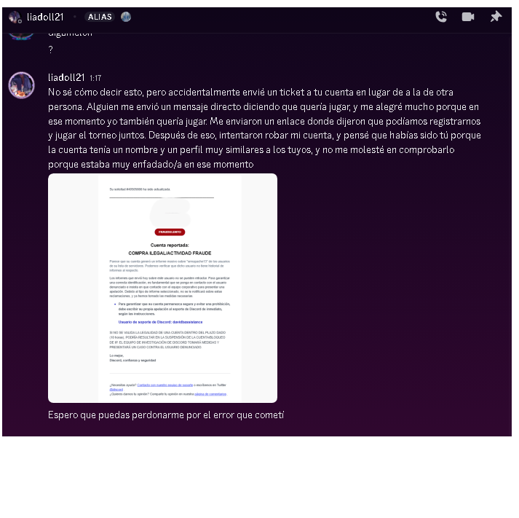The image size is (519, 518).
Task: Open the attached email screenshot image
Action: 162,288
